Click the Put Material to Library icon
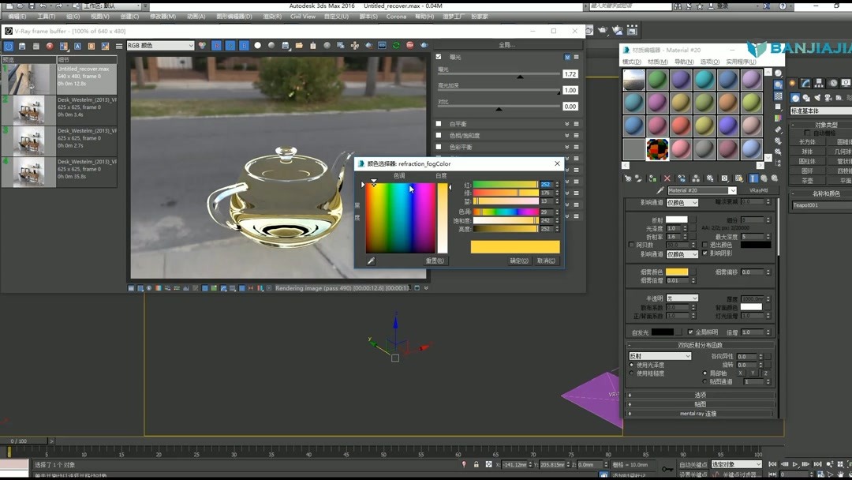 point(710,177)
